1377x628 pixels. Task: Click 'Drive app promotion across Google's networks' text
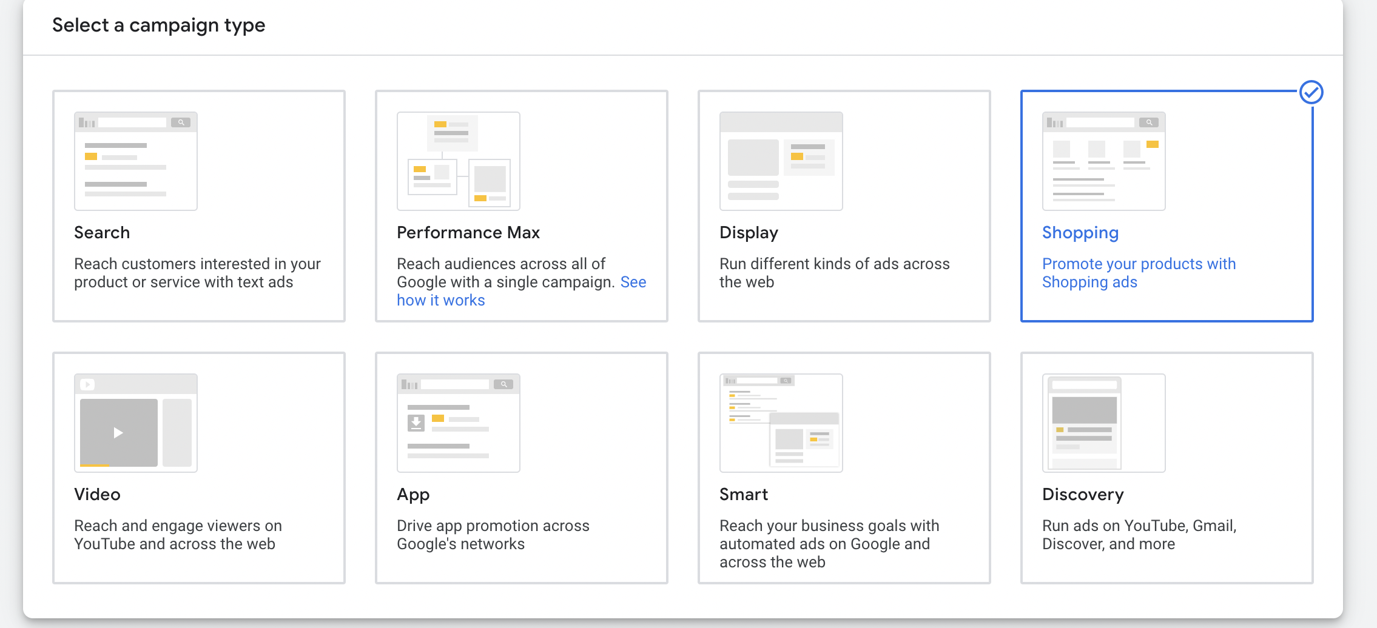pos(493,535)
